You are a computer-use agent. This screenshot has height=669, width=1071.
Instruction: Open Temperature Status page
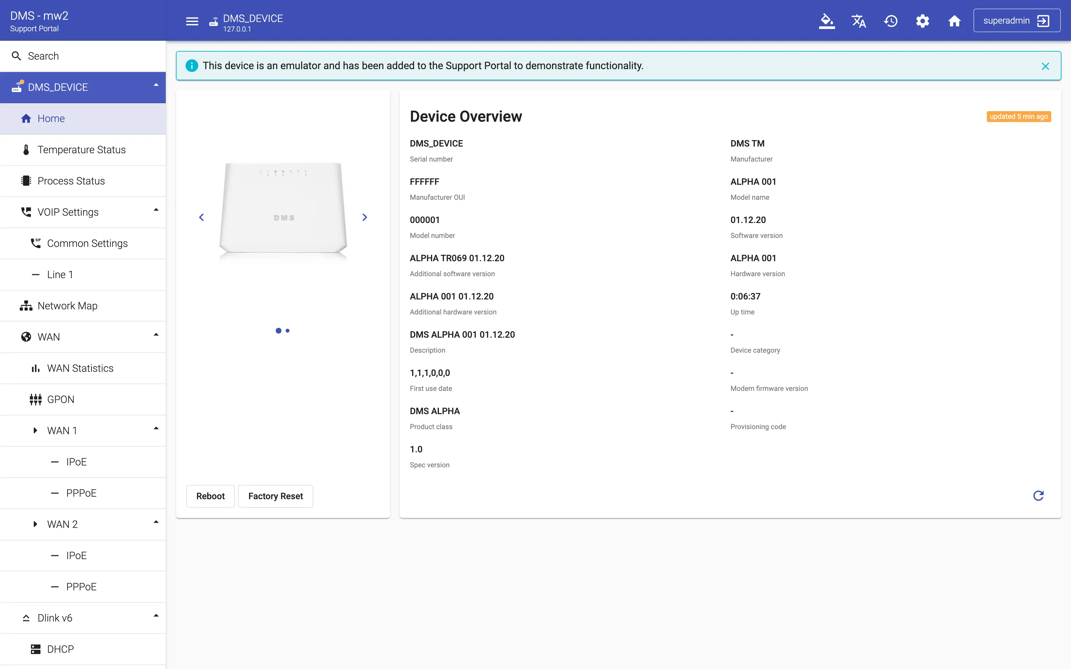coord(81,149)
